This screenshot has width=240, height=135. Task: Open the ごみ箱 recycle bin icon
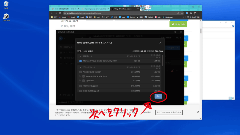[6, 5]
